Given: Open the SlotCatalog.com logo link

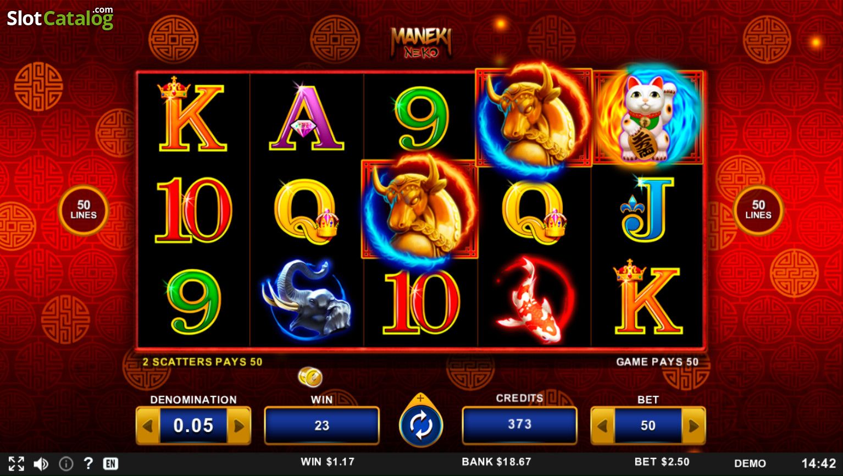Looking at the screenshot, I should click(x=60, y=18).
